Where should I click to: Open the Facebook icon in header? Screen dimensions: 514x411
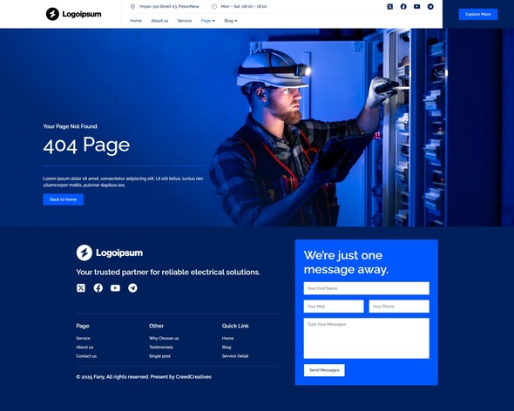[x=403, y=7]
